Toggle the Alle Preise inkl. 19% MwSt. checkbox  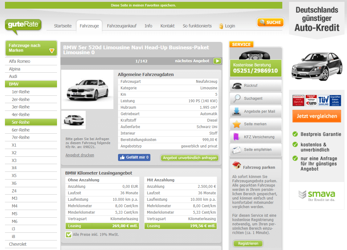[69, 235]
